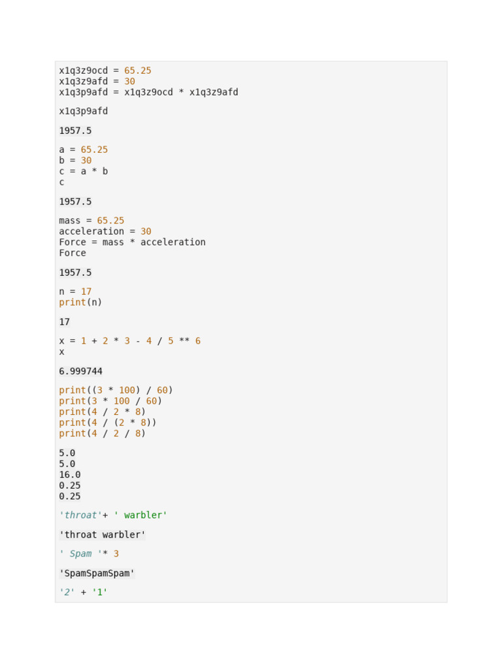
Task: Click the '2' + '1' expression
Action: click(83, 593)
